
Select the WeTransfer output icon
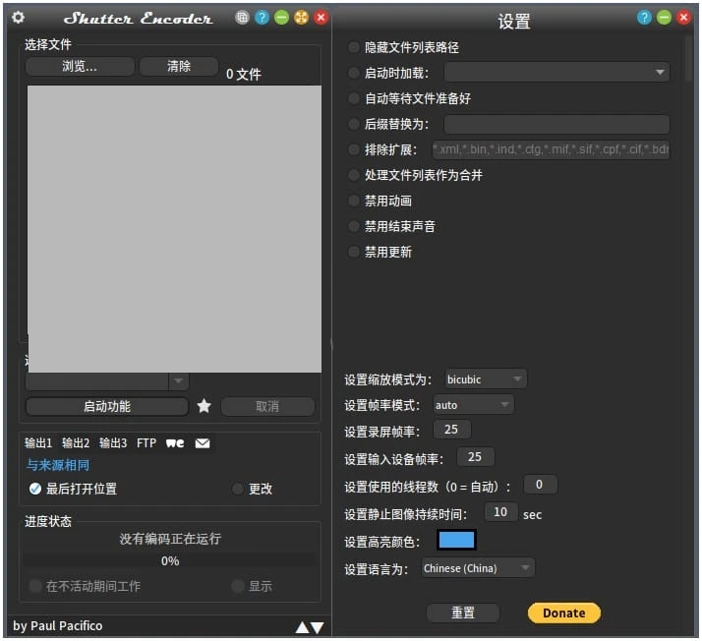(x=175, y=443)
